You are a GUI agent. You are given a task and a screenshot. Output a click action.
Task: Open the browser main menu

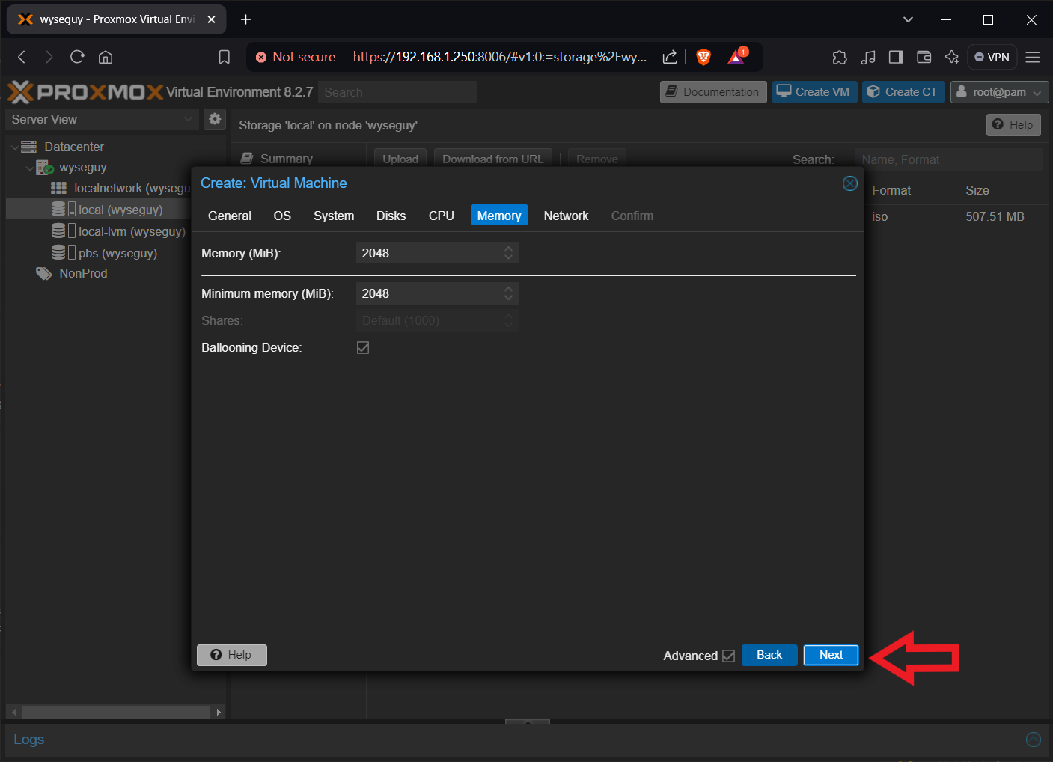pyautogui.click(x=1033, y=57)
